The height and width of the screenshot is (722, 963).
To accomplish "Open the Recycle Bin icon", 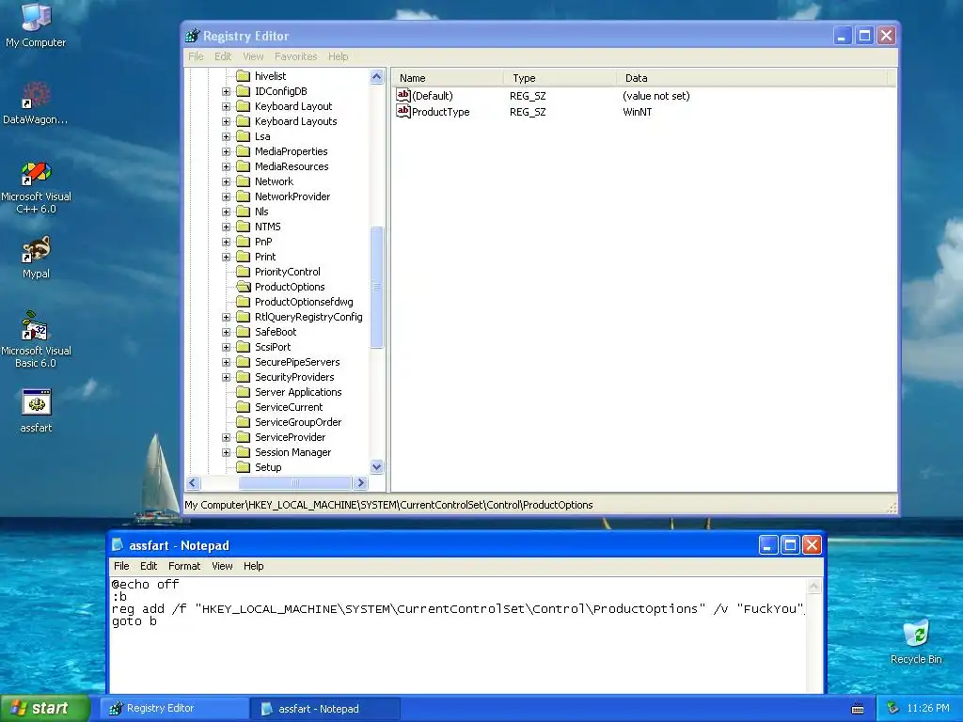I will coord(916,641).
